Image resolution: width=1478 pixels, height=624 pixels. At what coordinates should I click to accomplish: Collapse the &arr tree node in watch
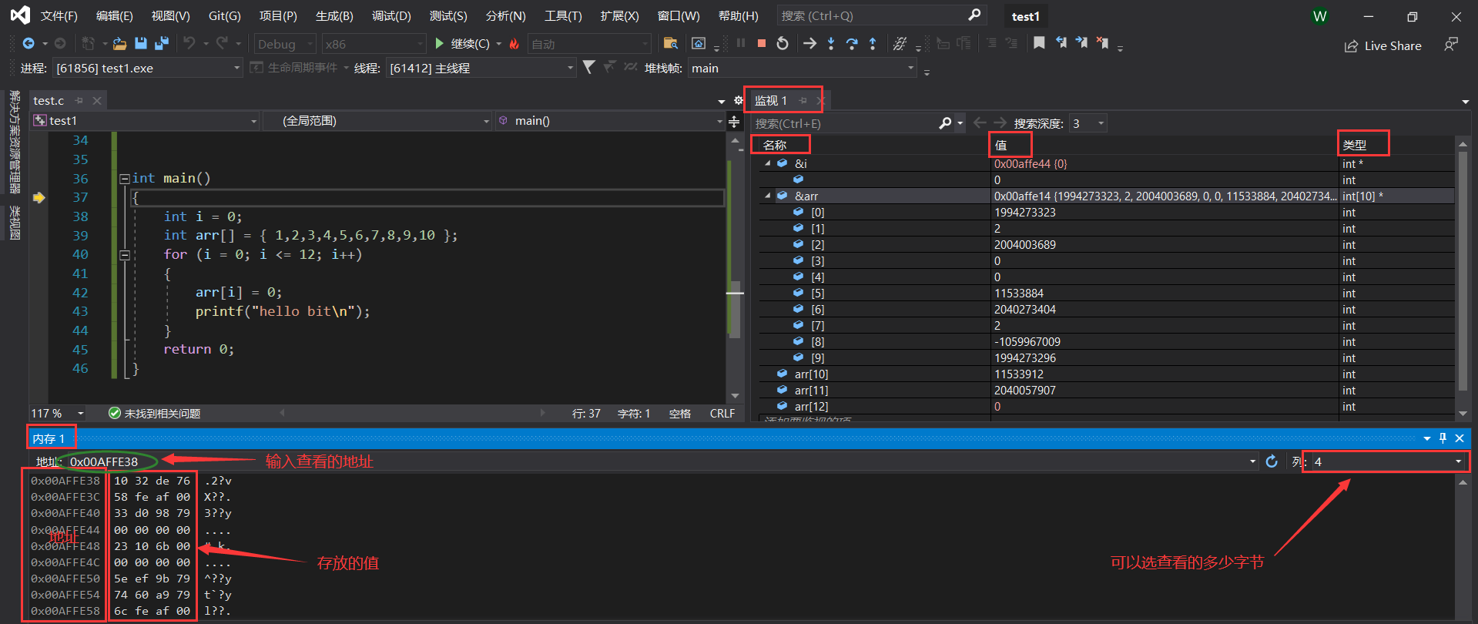pos(768,196)
